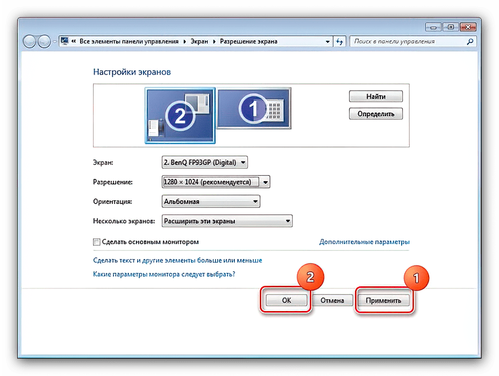Image resolution: width=499 pixels, height=376 pixels.
Task: Open the address bar history dropdown arrow
Action: tap(329, 41)
